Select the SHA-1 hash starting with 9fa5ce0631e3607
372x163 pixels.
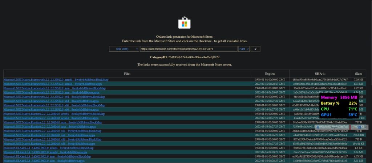320,122
